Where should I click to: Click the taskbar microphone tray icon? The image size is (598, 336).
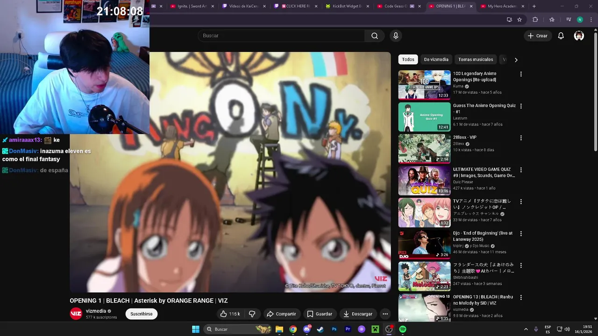pos(536,329)
